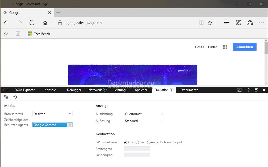This screenshot has width=268, height=167.
Task: Click the page scrollbar up arrow
Action: coord(266,40)
